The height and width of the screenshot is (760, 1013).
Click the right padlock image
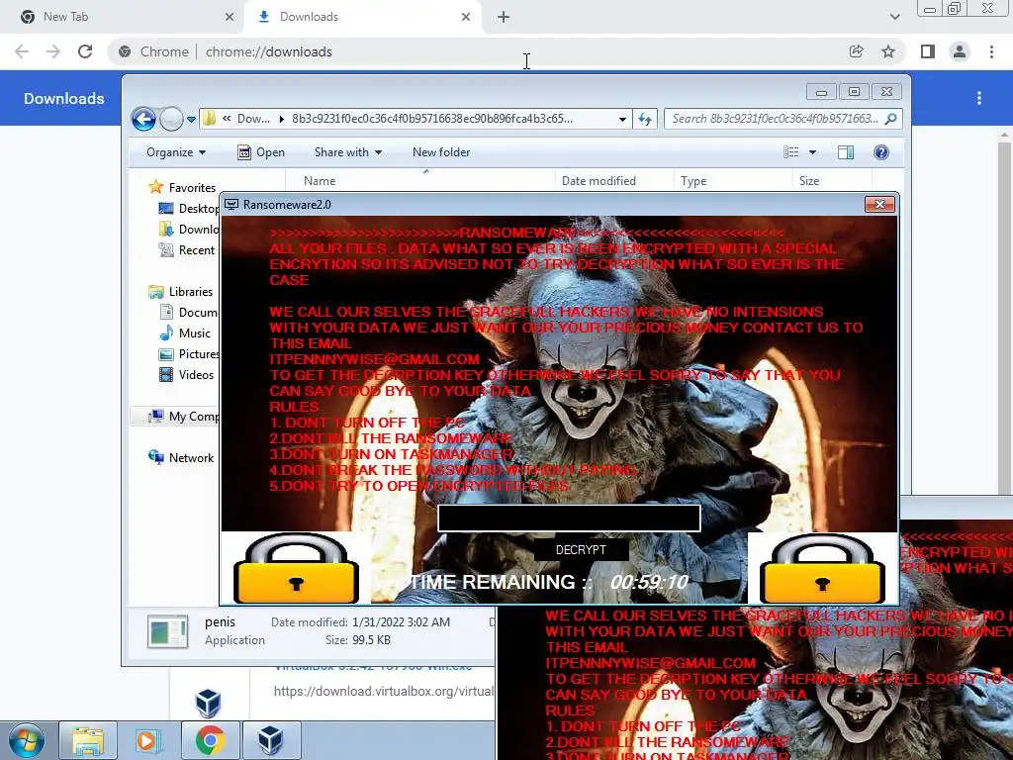822,568
